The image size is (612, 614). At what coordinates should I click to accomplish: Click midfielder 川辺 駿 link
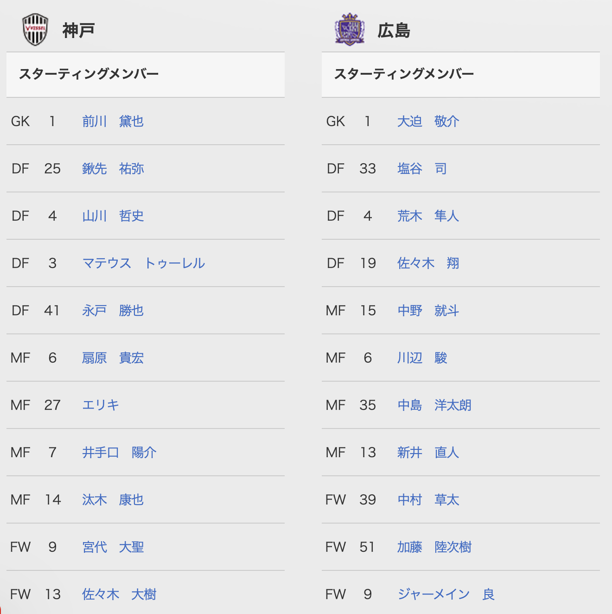pos(422,358)
